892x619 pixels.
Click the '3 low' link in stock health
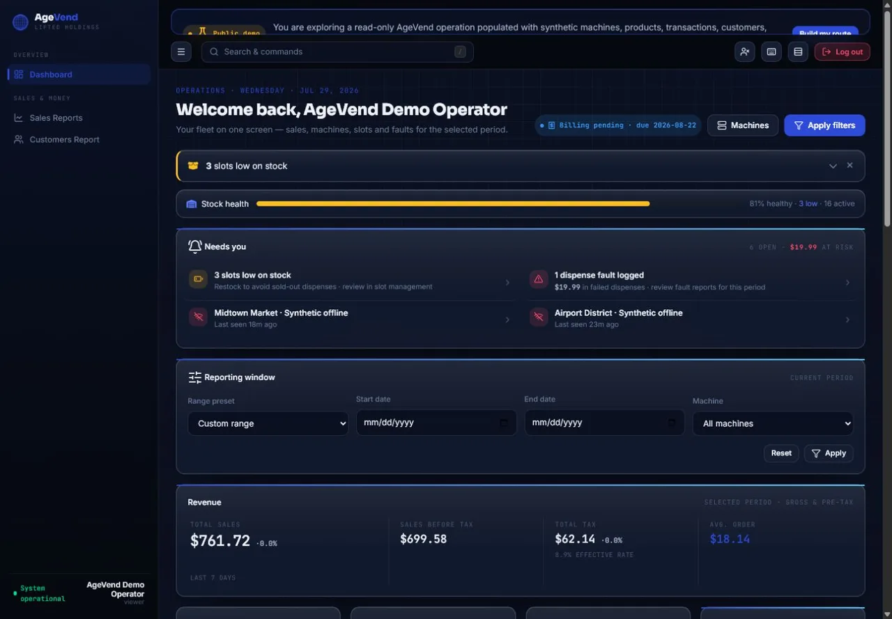pos(808,204)
